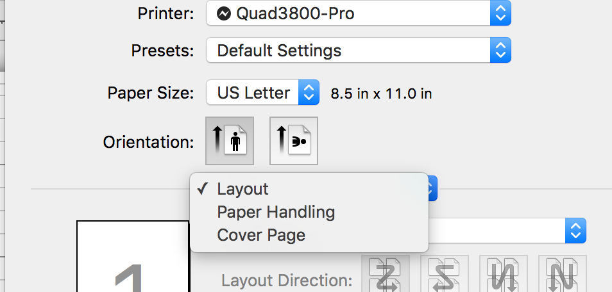The image size is (612, 292).
Task: Open the dropdown below the Cover Page option
Action: click(507, 231)
